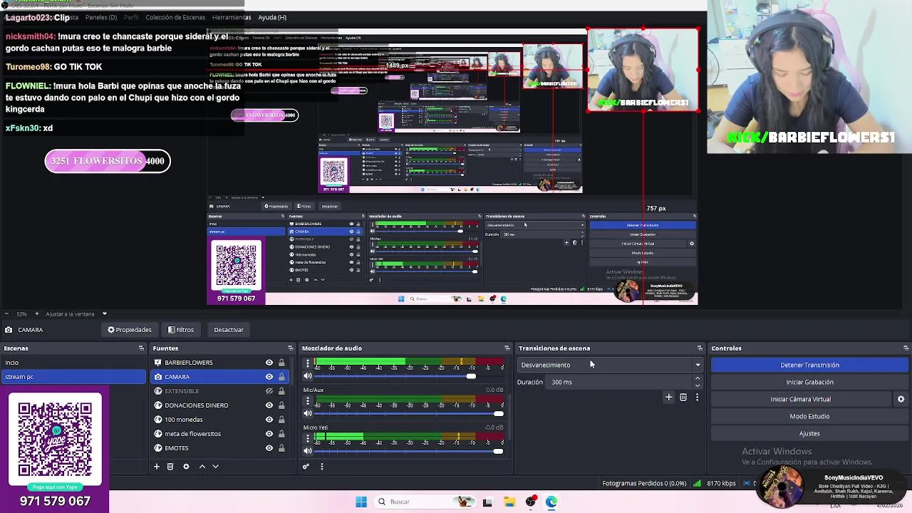Select the Incio scene
This screenshot has height=513, width=912.
point(73,363)
